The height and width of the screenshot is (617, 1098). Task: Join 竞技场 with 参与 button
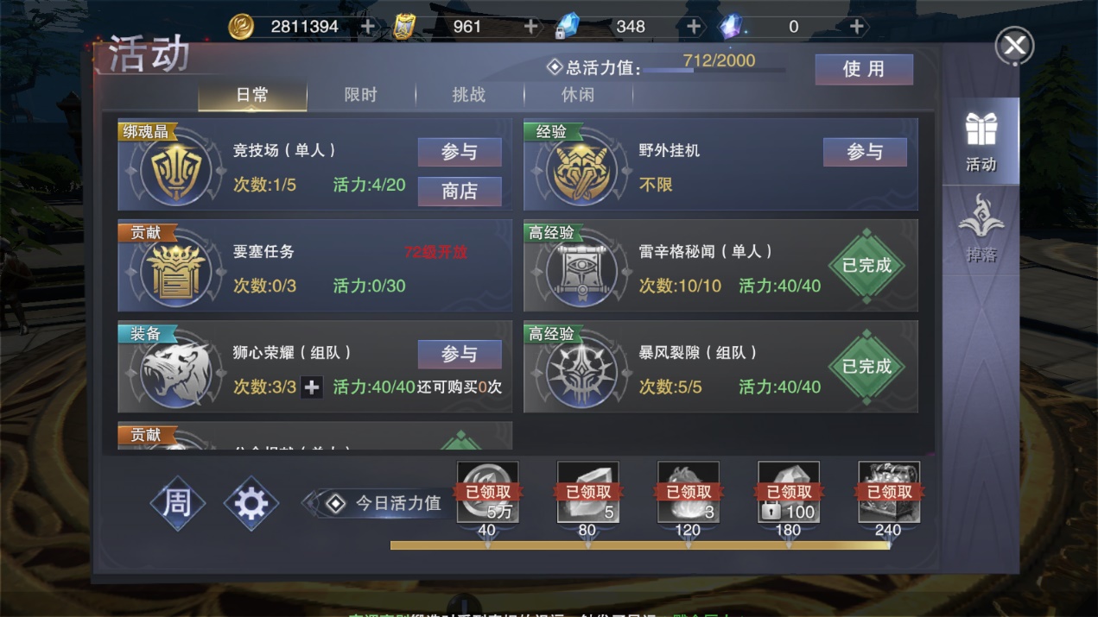460,152
